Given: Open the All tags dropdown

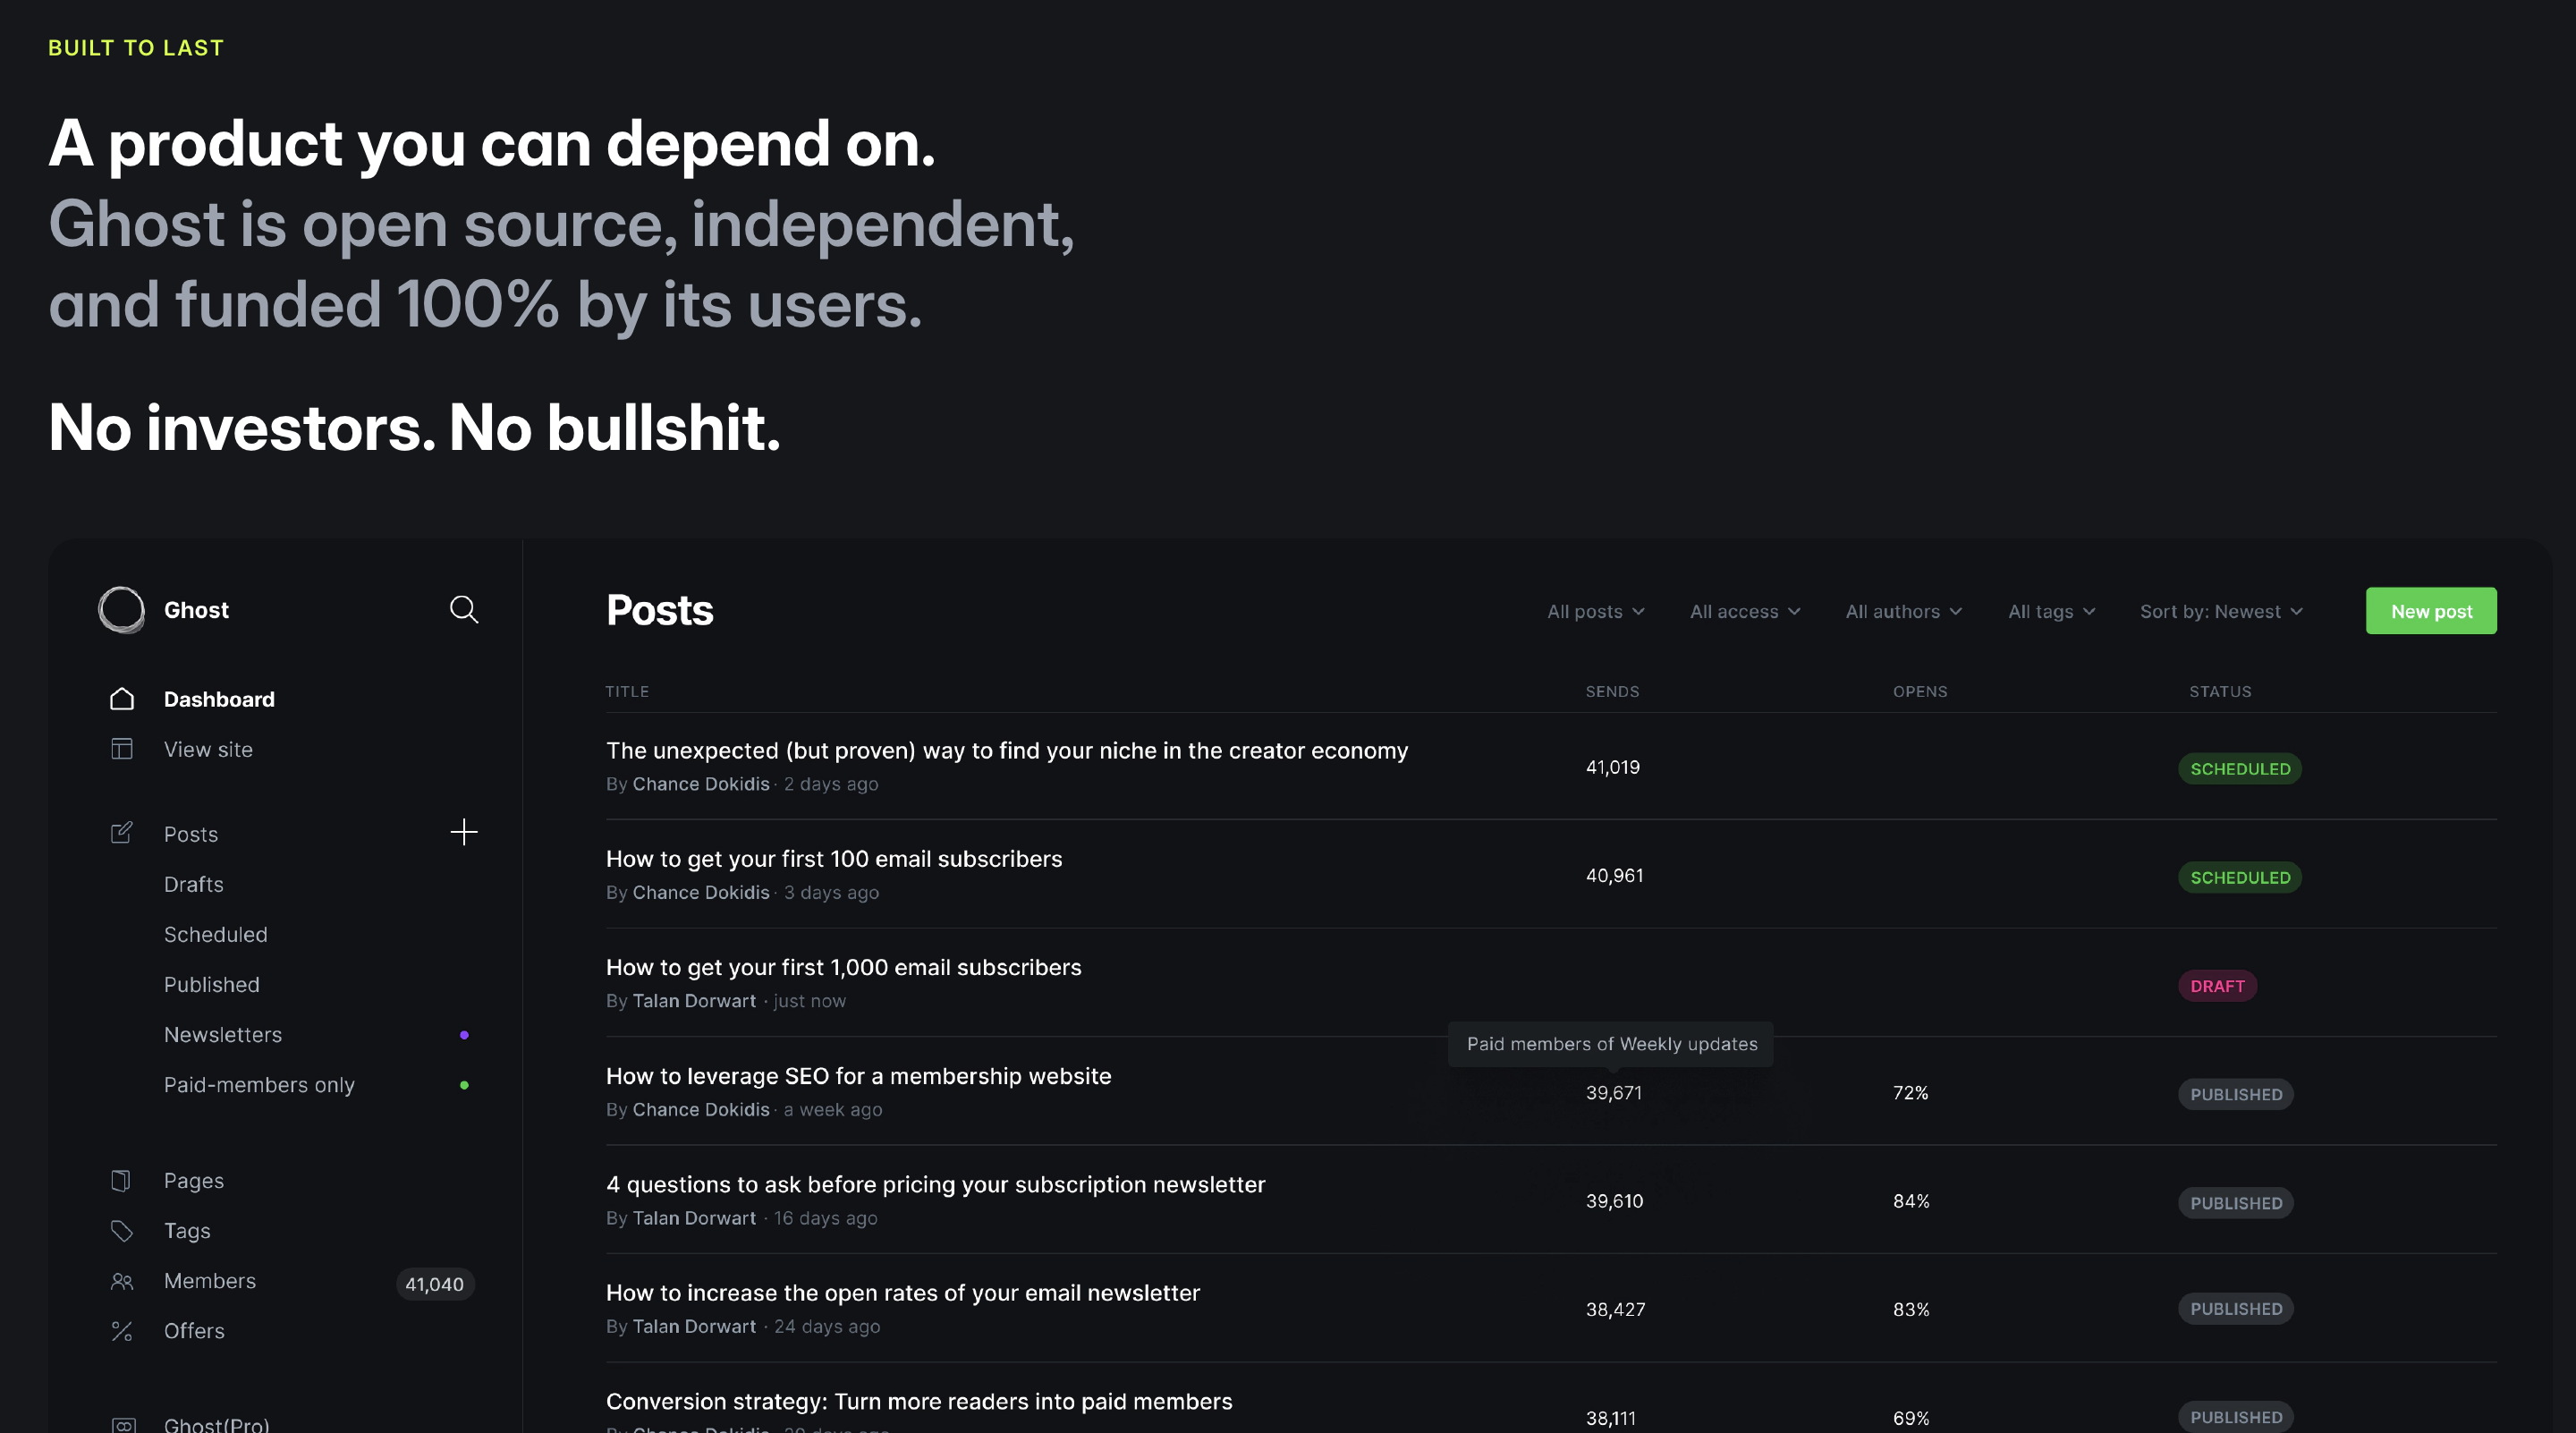Looking at the screenshot, I should 2051,611.
